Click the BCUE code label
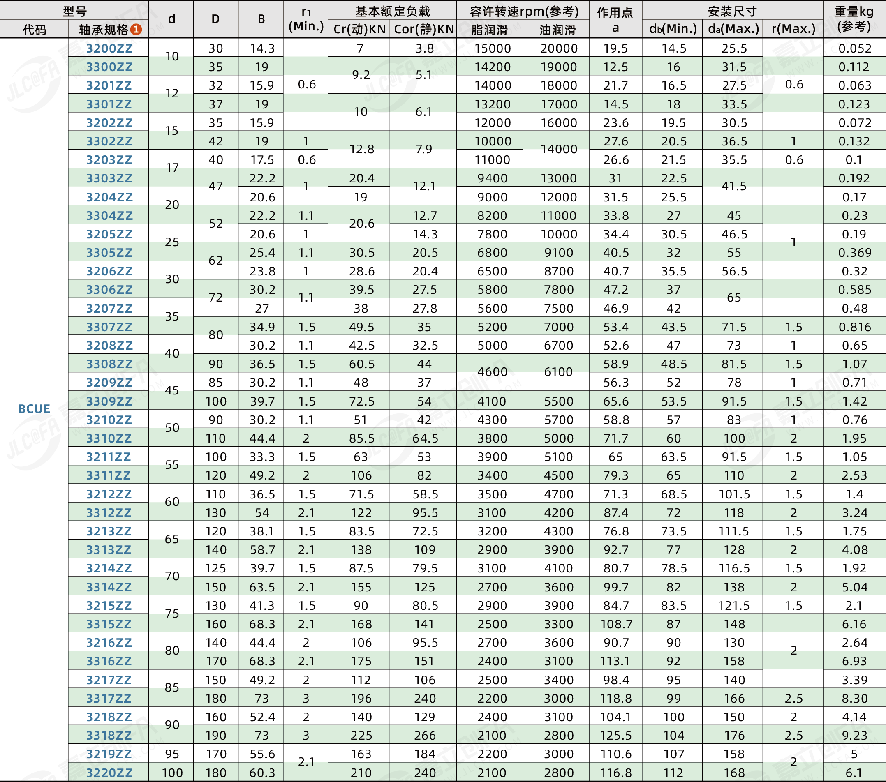The height and width of the screenshot is (782, 886). point(34,409)
